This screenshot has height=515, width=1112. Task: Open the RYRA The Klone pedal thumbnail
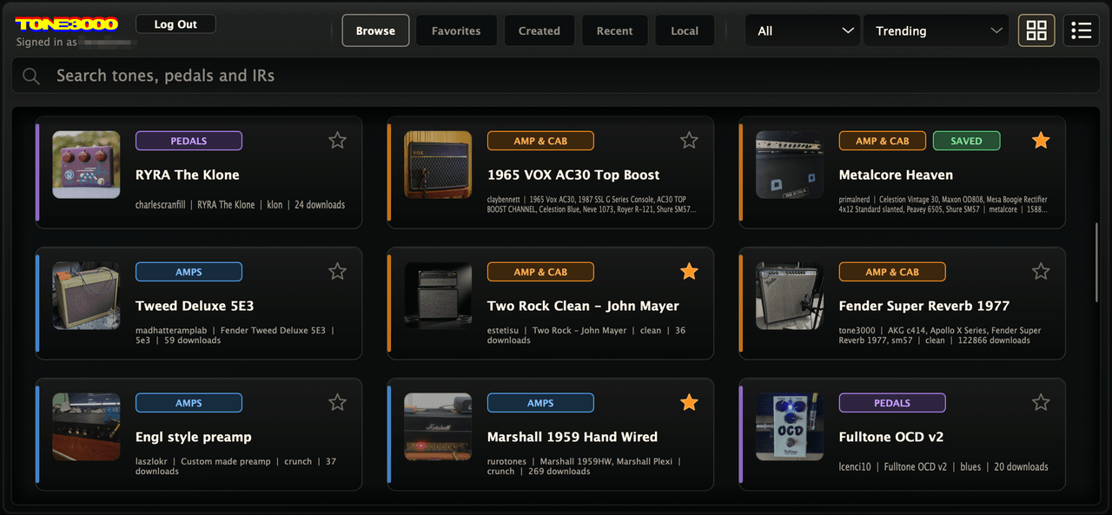[86, 164]
